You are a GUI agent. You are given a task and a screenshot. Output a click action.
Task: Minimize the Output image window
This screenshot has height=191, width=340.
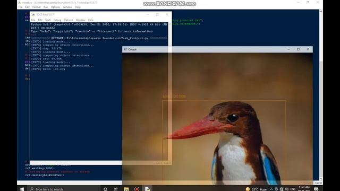pyautogui.click(x=288, y=49)
